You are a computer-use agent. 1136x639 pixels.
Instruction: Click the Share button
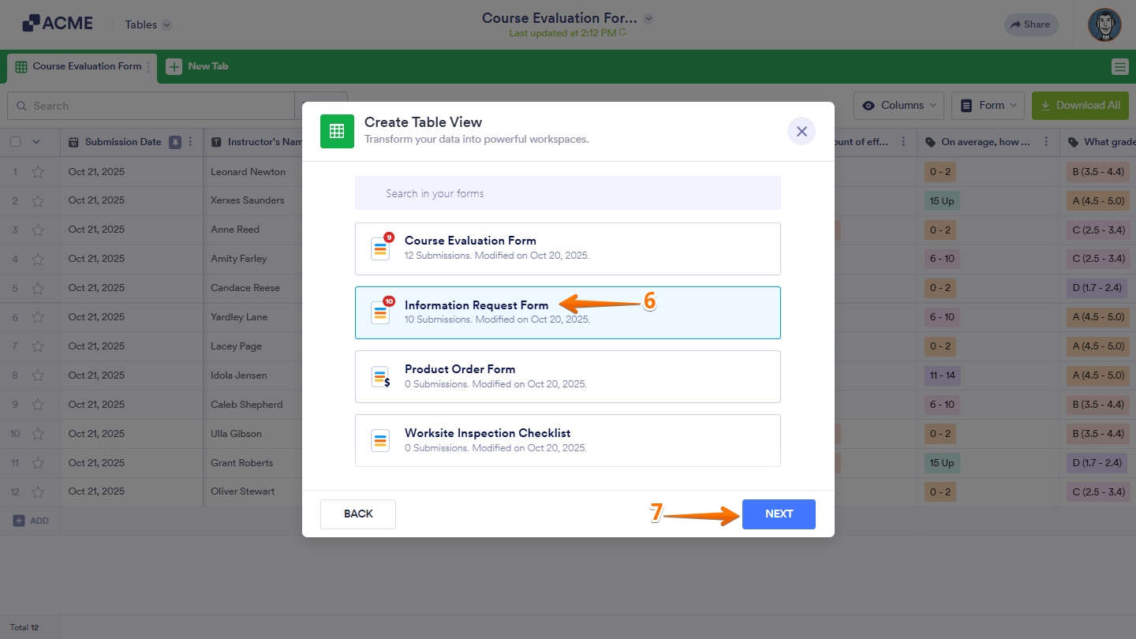coord(1031,24)
